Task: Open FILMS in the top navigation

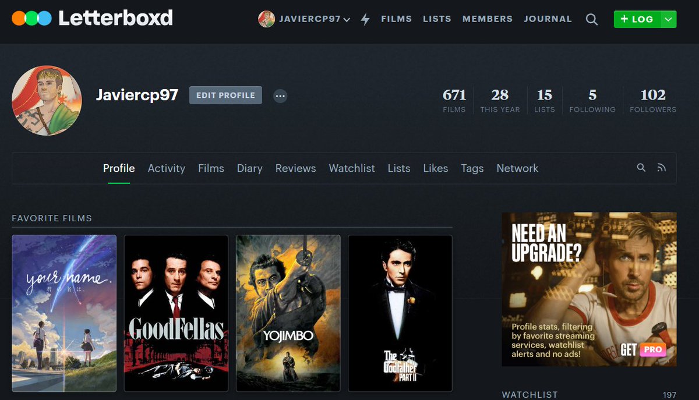Action: tap(396, 19)
